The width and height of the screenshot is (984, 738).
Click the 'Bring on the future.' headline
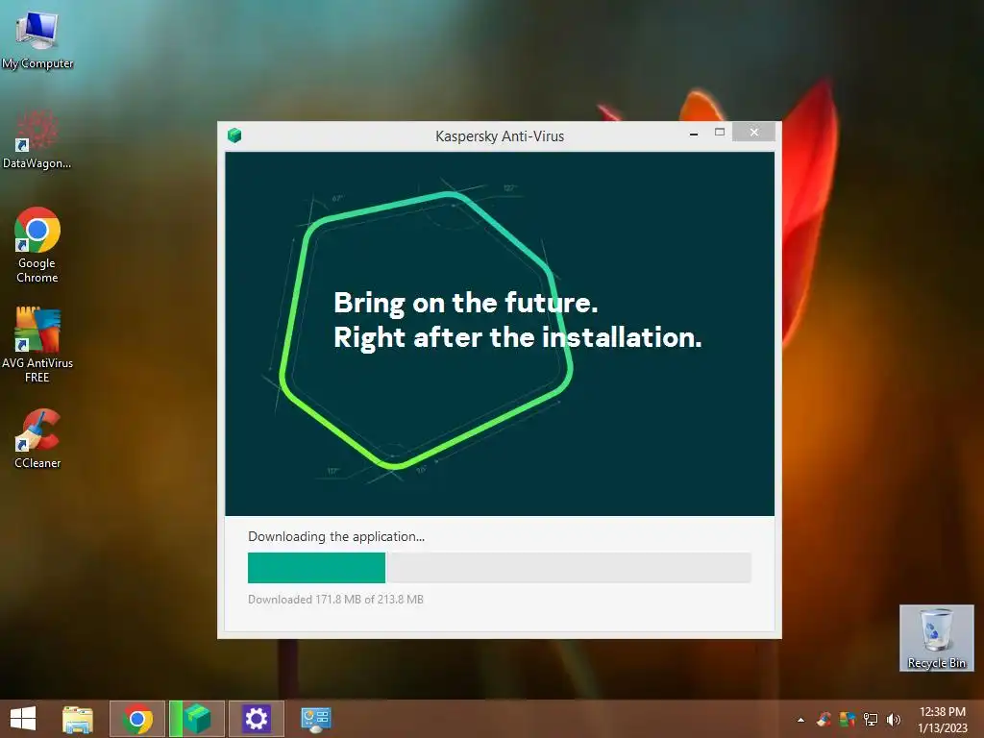click(x=466, y=303)
